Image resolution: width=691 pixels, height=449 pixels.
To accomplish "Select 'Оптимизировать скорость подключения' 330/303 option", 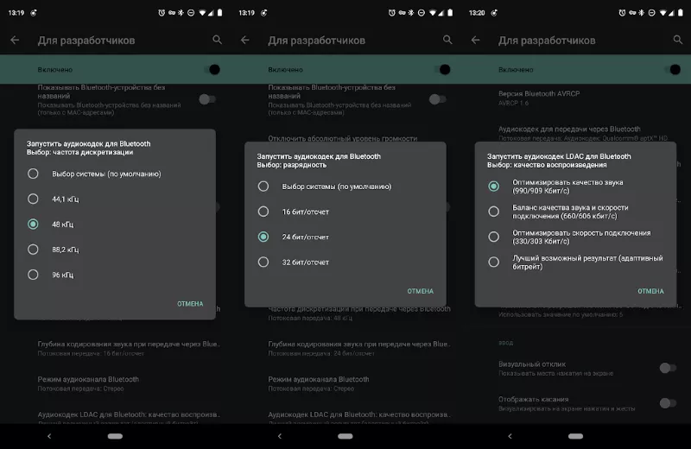I will tap(569, 237).
